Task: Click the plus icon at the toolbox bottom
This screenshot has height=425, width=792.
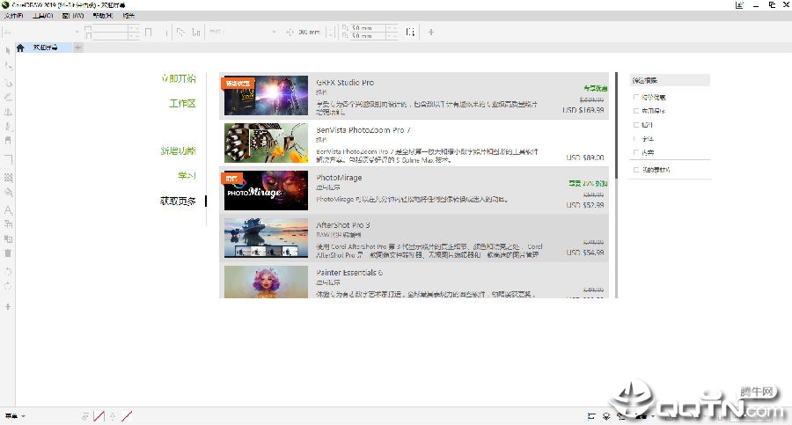Action: [x=8, y=306]
